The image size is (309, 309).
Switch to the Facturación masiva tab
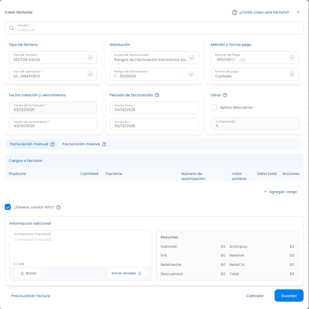pyautogui.click(x=81, y=144)
